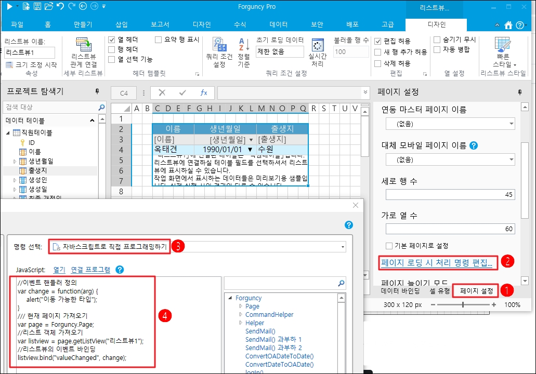Click 페이지 로딩 시 처리 명령 편집 link
This screenshot has width=536, height=374.
pos(437,263)
